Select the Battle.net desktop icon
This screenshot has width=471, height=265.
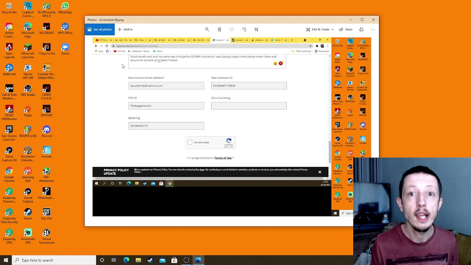point(9,70)
